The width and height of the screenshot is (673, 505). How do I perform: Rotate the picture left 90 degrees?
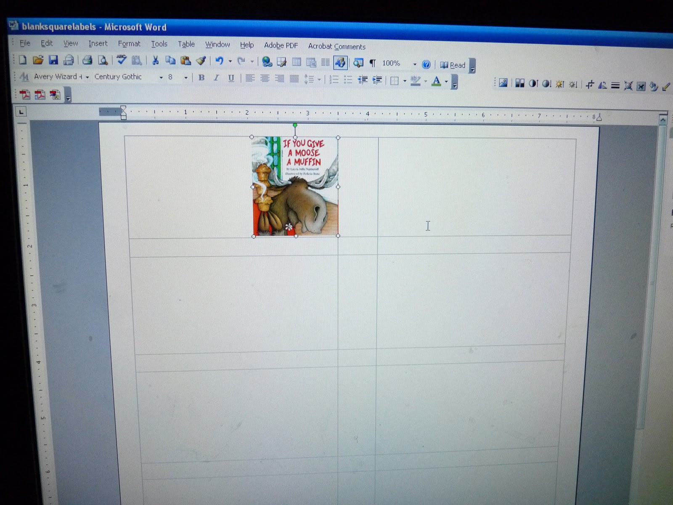click(x=602, y=85)
